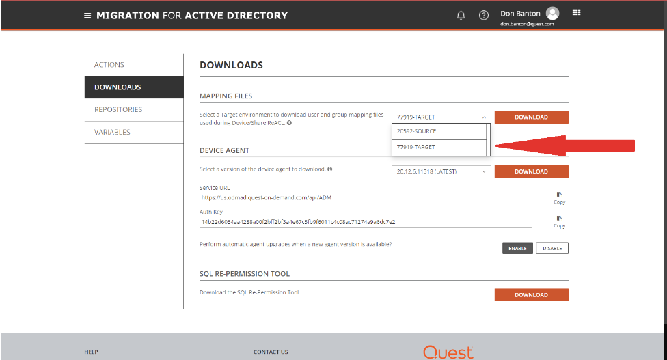Viewport: 667px width, 360px height.
Task: Click the help question mark icon
Action: 484,15
